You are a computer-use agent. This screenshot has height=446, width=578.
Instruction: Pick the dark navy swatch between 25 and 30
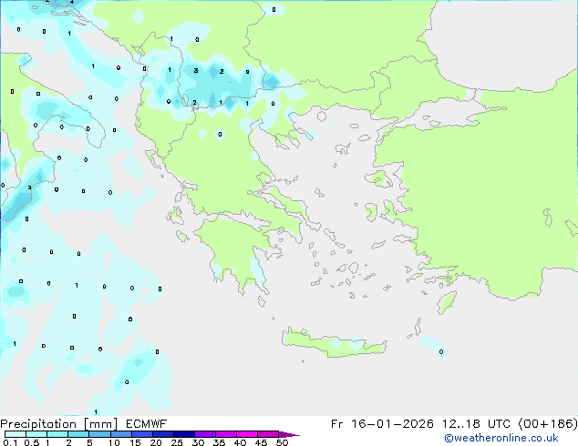183,434
